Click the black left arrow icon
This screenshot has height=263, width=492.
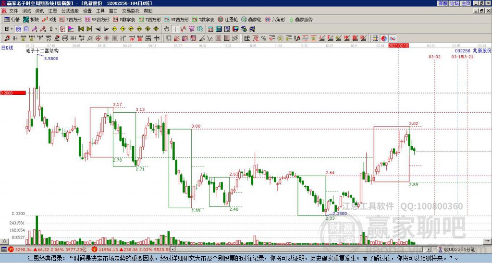[x=98, y=29]
